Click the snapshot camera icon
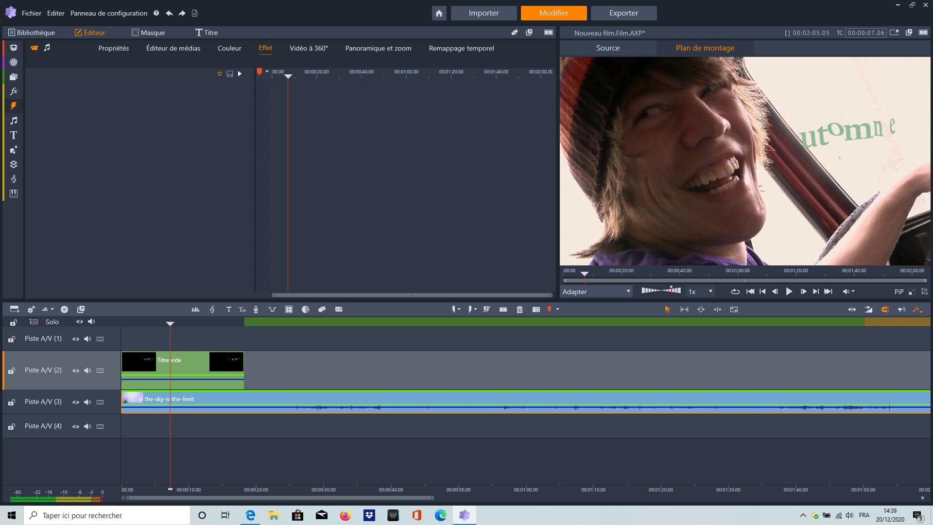The height and width of the screenshot is (525, 933). pos(536,309)
